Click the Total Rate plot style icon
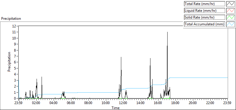The height and width of the screenshot is (110, 236). point(230,4)
